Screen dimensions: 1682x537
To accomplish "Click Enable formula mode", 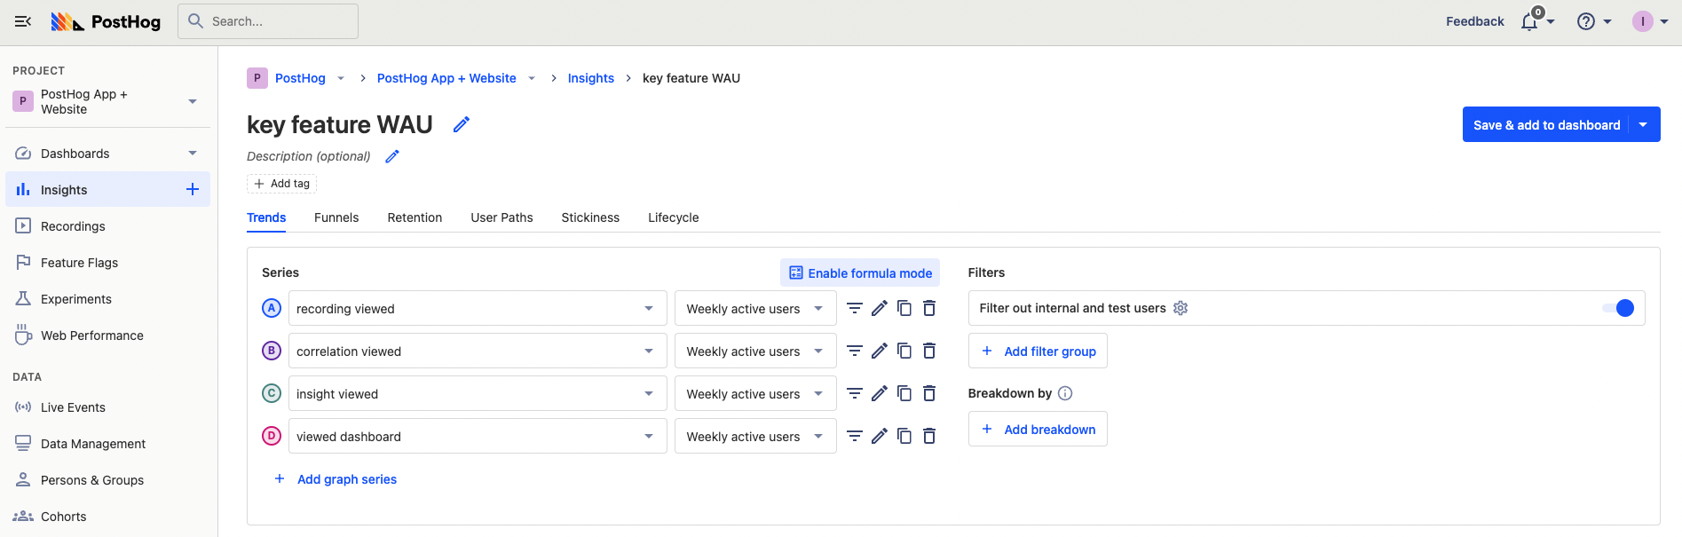I will tap(860, 273).
